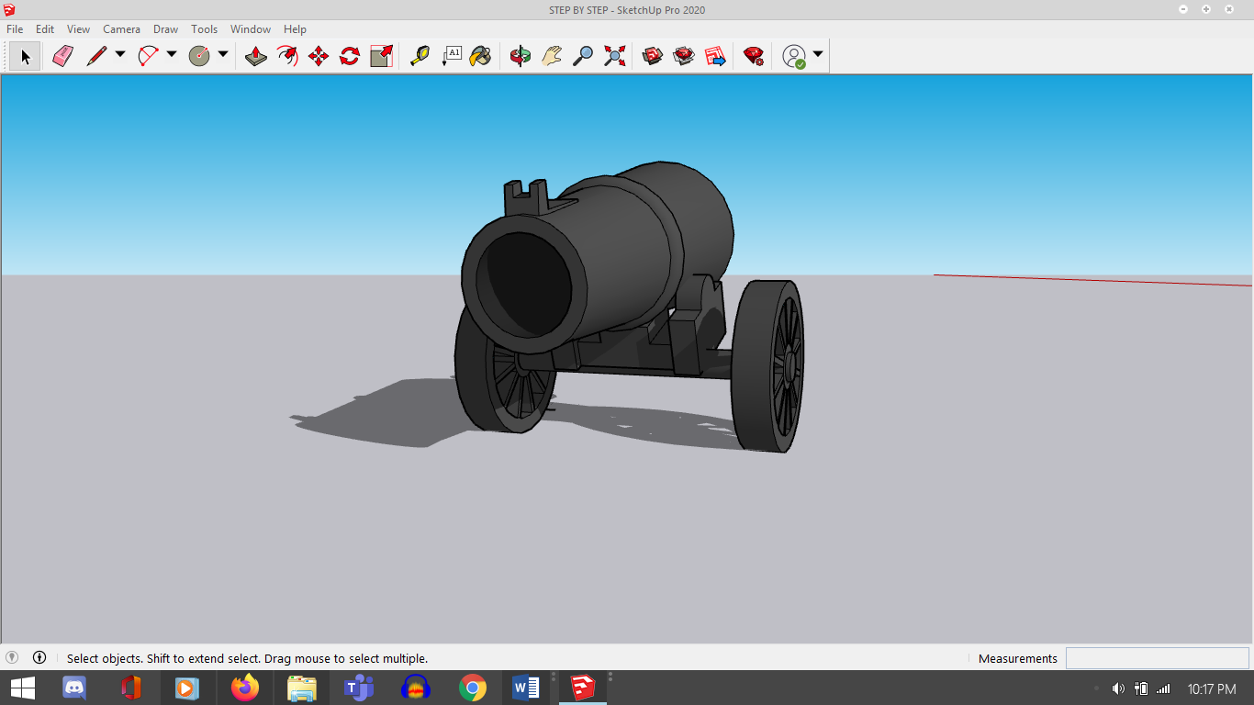
Task: Open 3D Warehouse from toolbar
Action: tap(653, 56)
